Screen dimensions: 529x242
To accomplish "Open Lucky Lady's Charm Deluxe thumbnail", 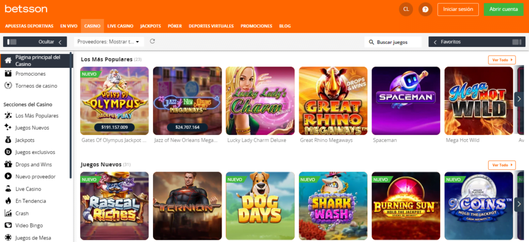I will tap(260, 101).
